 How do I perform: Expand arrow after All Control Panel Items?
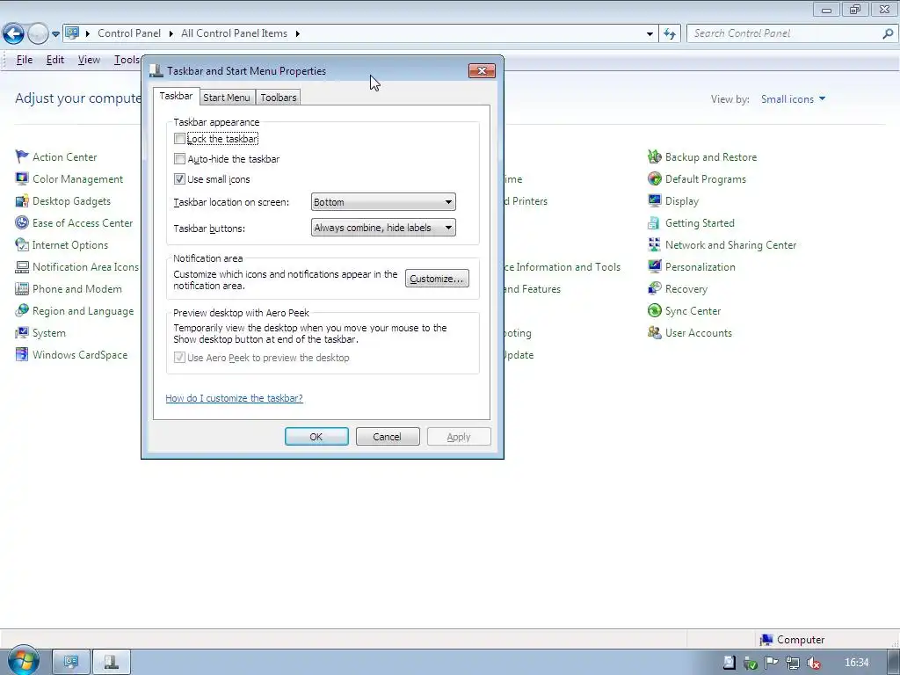pos(297,34)
